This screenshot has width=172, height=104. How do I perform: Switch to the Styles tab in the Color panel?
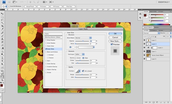(x=161, y=12)
